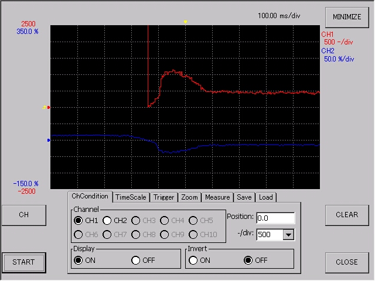Click the red CH1 zero-level marker
This screenshot has width=375, height=281.
[x=49, y=108]
